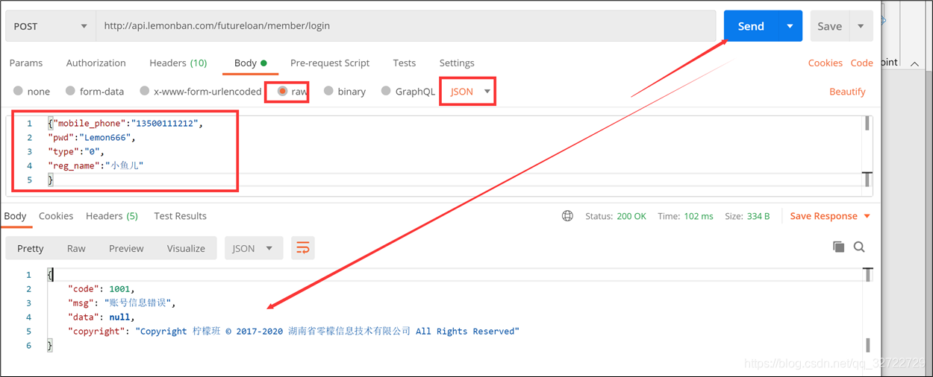The height and width of the screenshot is (377, 933).
Task: Switch to the Params tab
Action: (x=26, y=63)
